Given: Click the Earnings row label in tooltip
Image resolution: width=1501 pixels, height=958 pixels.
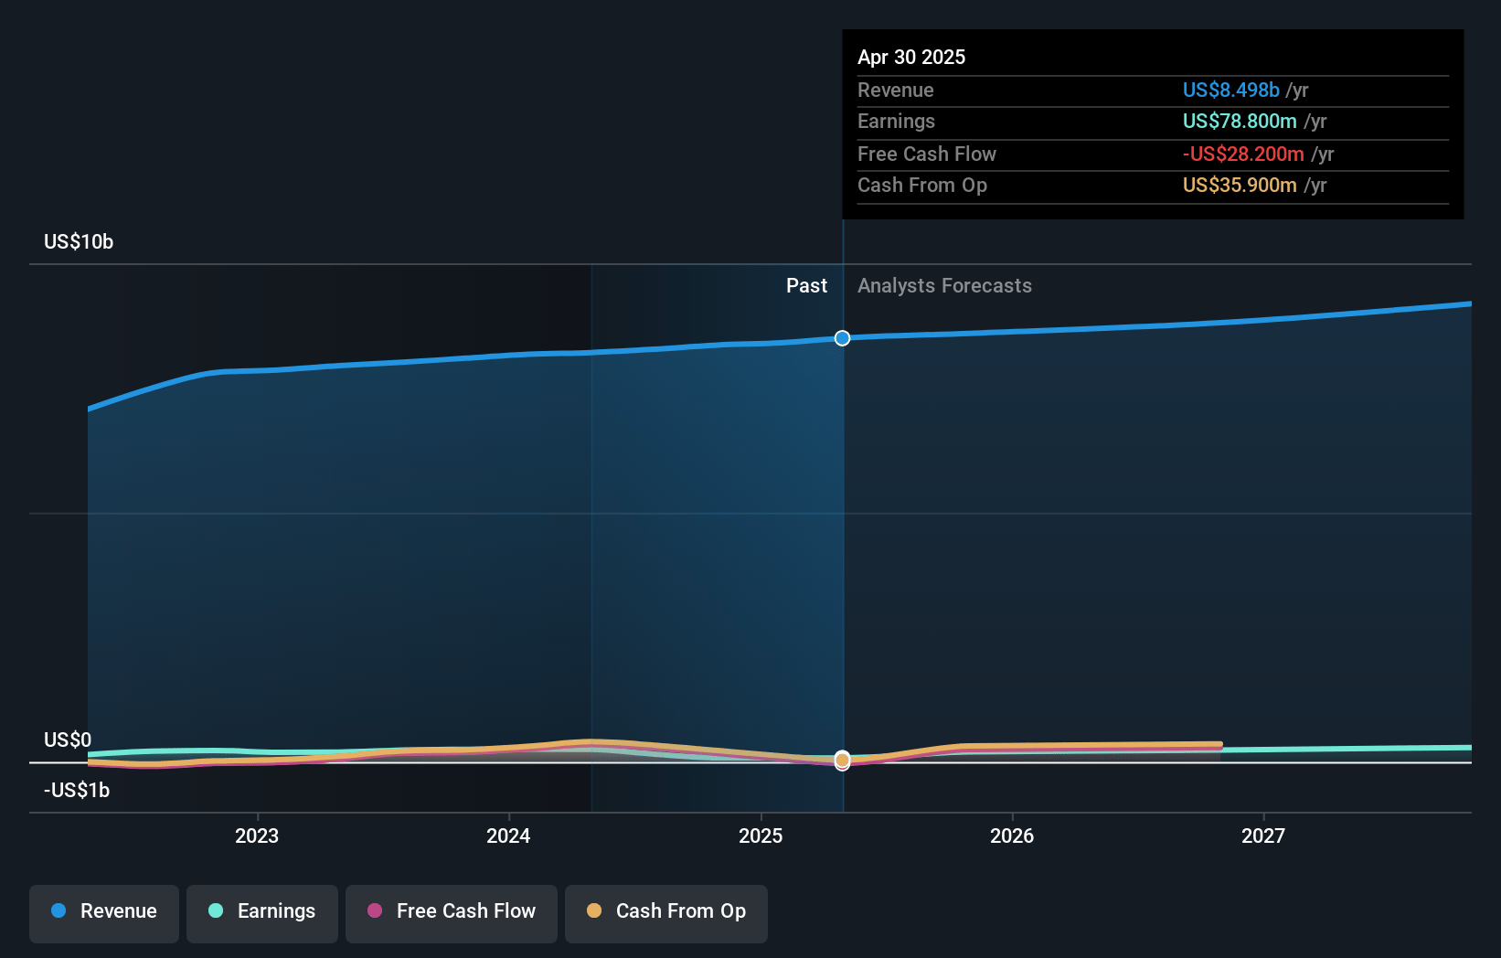Looking at the screenshot, I should click(896, 121).
